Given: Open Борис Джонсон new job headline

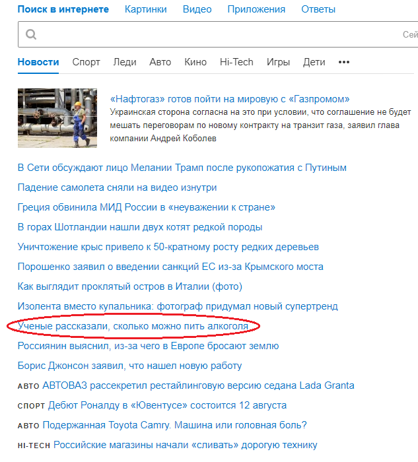Looking at the screenshot, I should pos(129,366).
